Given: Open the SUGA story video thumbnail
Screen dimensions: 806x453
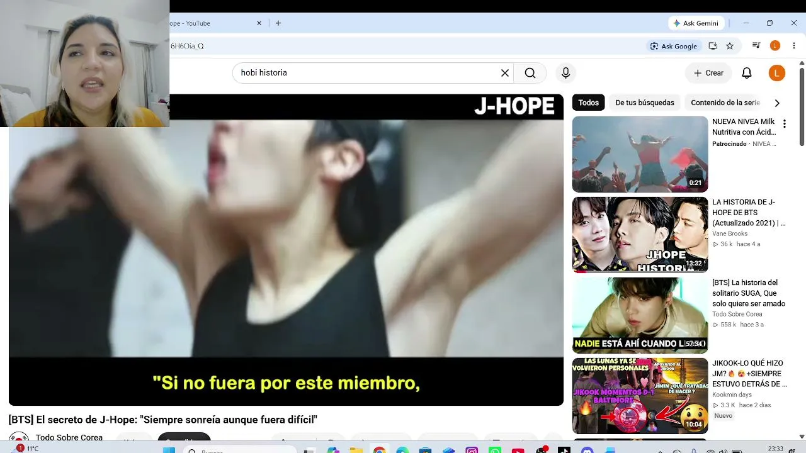Looking at the screenshot, I should pyautogui.click(x=640, y=315).
